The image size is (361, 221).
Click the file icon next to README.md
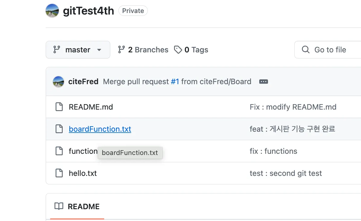(x=59, y=107)
